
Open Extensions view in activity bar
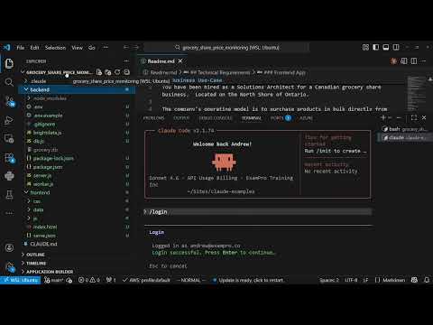9,158
